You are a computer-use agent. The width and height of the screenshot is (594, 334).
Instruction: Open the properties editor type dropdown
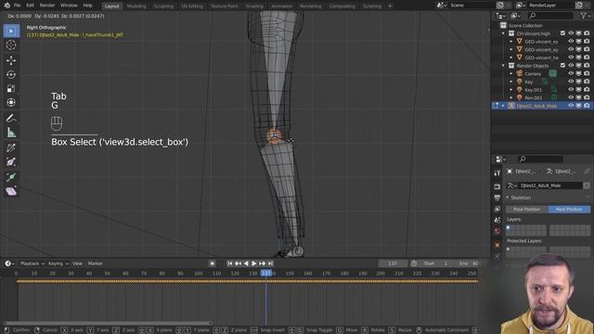(501, 159)
